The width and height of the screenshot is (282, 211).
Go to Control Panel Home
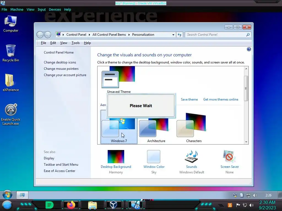59,52
